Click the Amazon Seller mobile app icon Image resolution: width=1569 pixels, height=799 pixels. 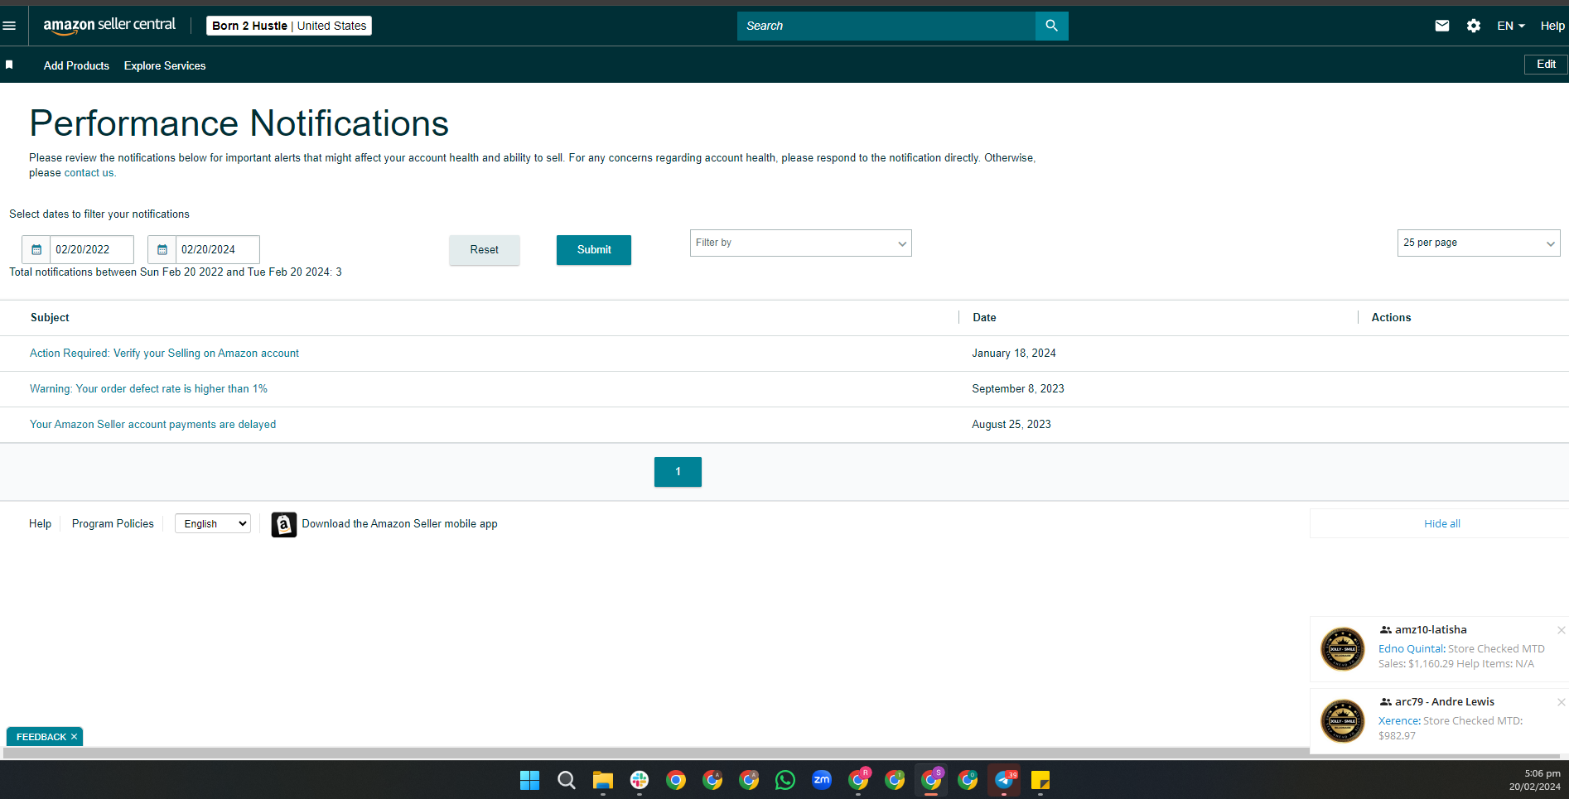click(x=284, y=524)
